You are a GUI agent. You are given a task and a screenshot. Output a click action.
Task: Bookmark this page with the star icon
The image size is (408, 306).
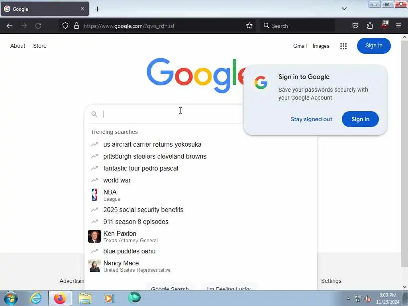pyautogui.click(x=249, y=25)
